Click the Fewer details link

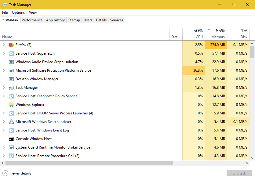(x=21, y=173)
